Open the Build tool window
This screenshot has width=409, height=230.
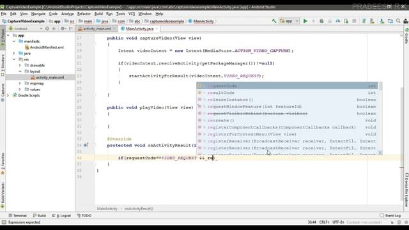(x=40, y=216)
